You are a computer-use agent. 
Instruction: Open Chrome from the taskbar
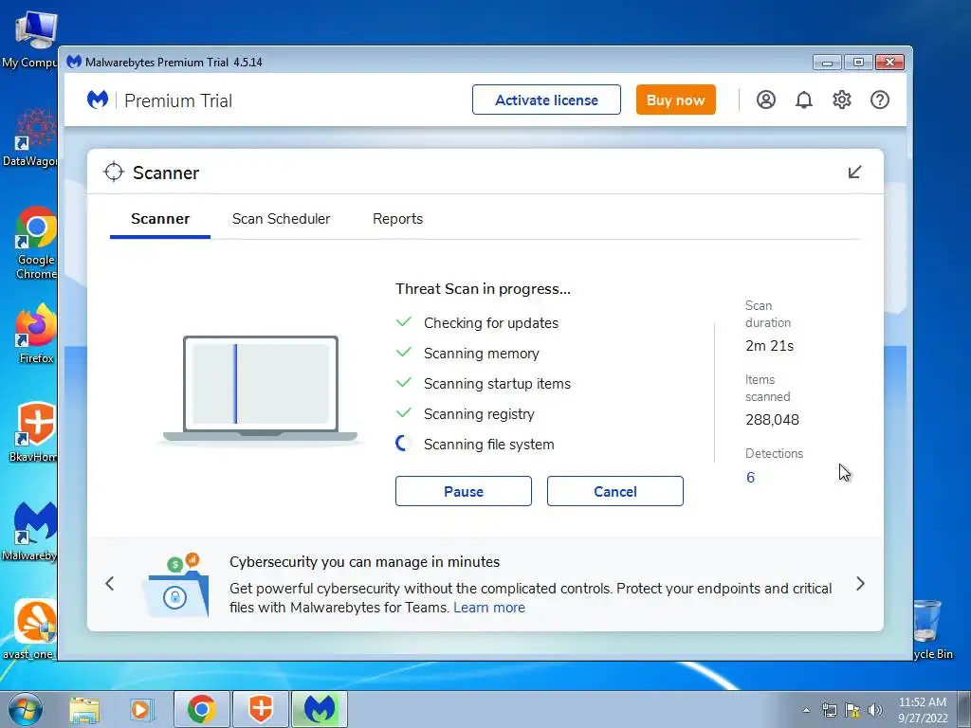tap(201, 709)
